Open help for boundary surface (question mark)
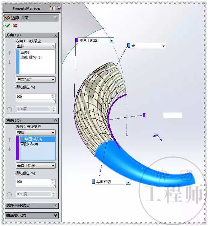208x226 pixels. pos(55,18)
